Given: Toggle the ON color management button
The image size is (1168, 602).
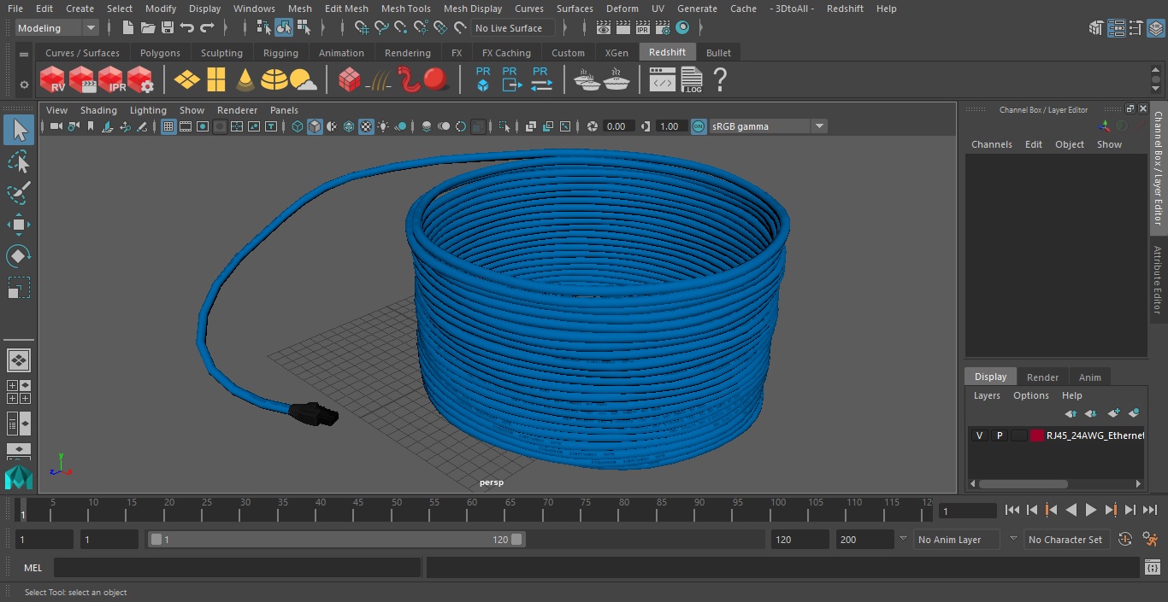Looking at the screenshot, I should pos(699,126).
